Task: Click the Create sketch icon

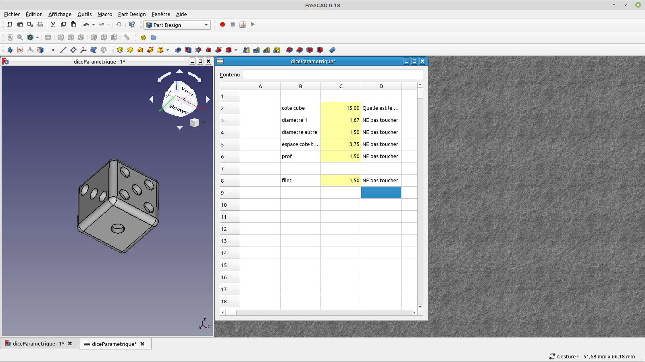Action: [x=20, y=50]
